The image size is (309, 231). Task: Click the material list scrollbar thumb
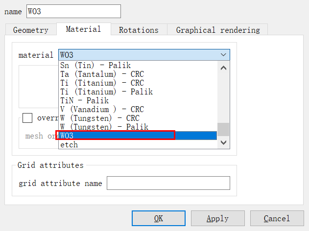pos(223,129)
